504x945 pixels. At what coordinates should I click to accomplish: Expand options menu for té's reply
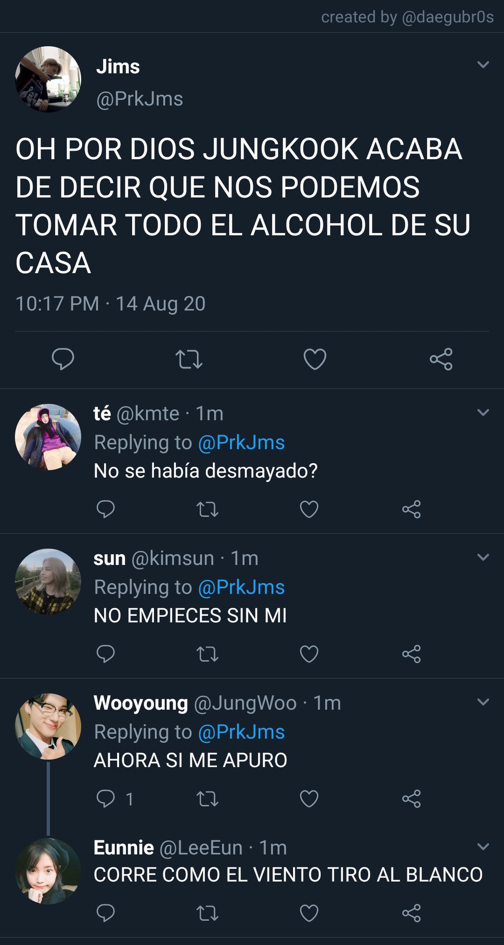[483, 412]
